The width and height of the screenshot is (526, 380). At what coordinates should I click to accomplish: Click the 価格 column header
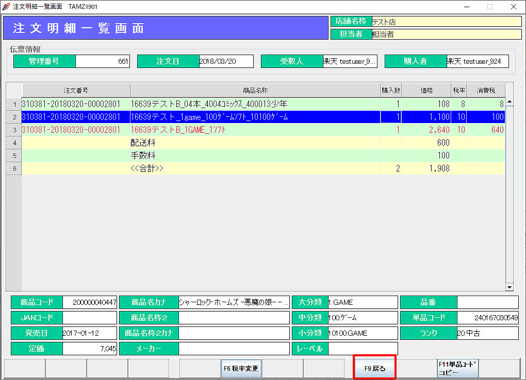click(426, 90)
